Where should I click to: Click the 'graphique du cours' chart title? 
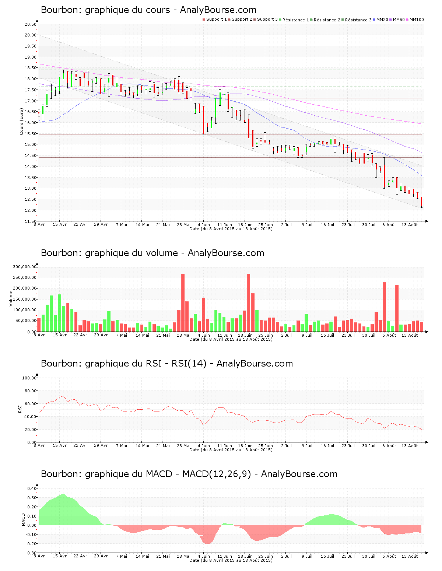click(148, 10)
